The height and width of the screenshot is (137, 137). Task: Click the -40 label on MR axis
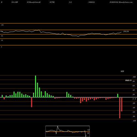134,108
